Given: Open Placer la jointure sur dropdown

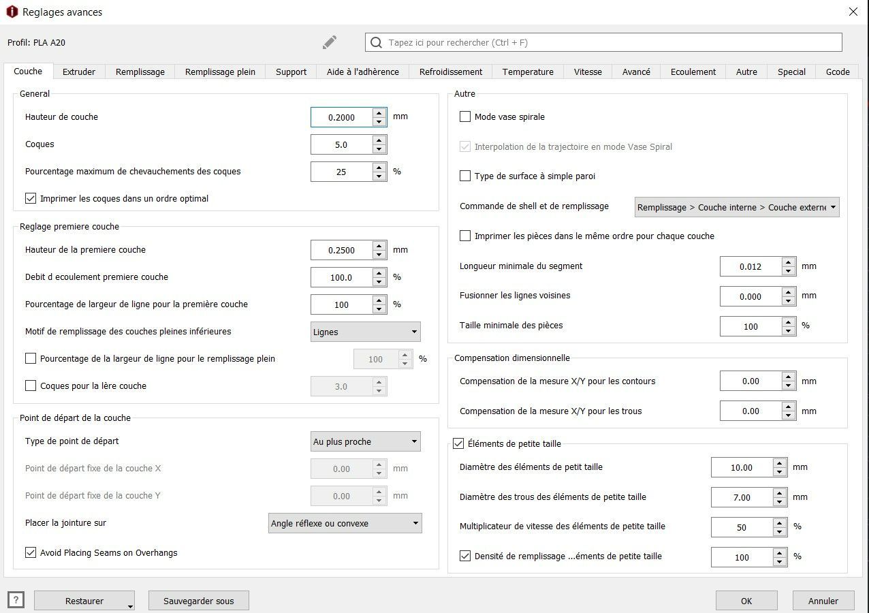Looking at the screenshot, I should click(x=345, y=523).
